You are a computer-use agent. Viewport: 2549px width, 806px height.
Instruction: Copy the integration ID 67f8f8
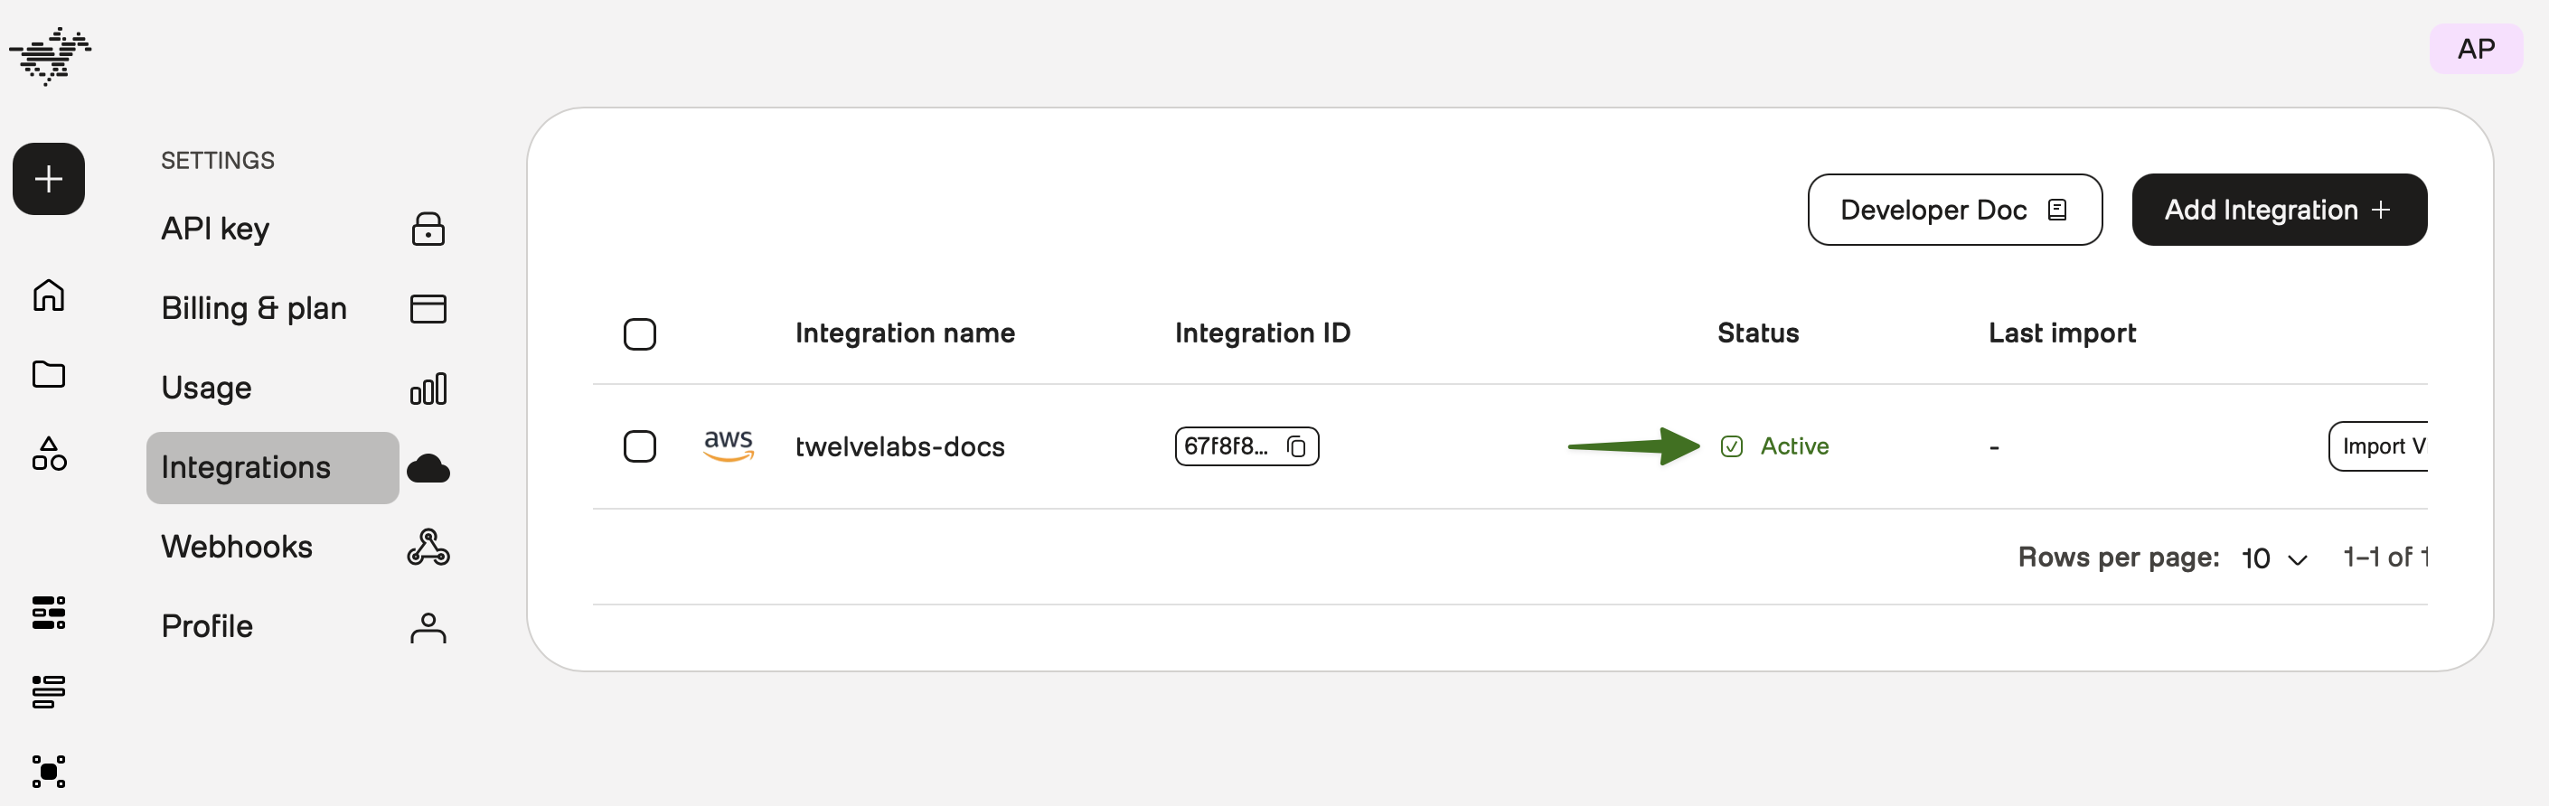(1295, 447)
